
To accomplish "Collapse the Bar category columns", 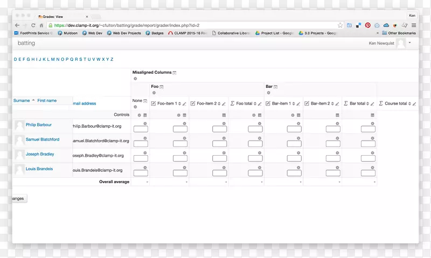I will (276, 86).
